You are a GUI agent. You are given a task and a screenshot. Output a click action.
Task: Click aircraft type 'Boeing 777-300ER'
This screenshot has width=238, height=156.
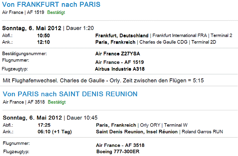pyautogui.click(x=118, y=152)
